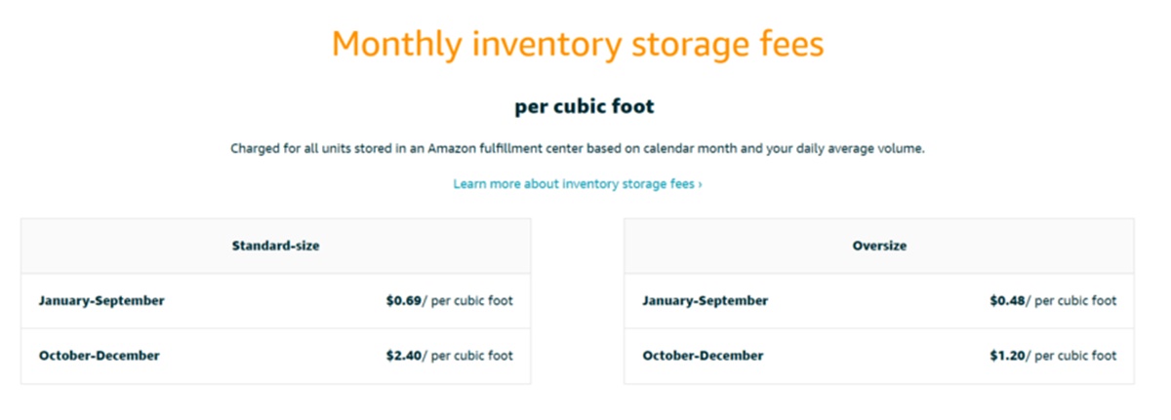Click the orange Monthly inventory storage fees heading
1171x420 pixels.
coord(578,45)
